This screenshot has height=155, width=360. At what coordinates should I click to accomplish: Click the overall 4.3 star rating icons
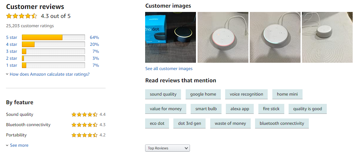[x=22, y=16]
